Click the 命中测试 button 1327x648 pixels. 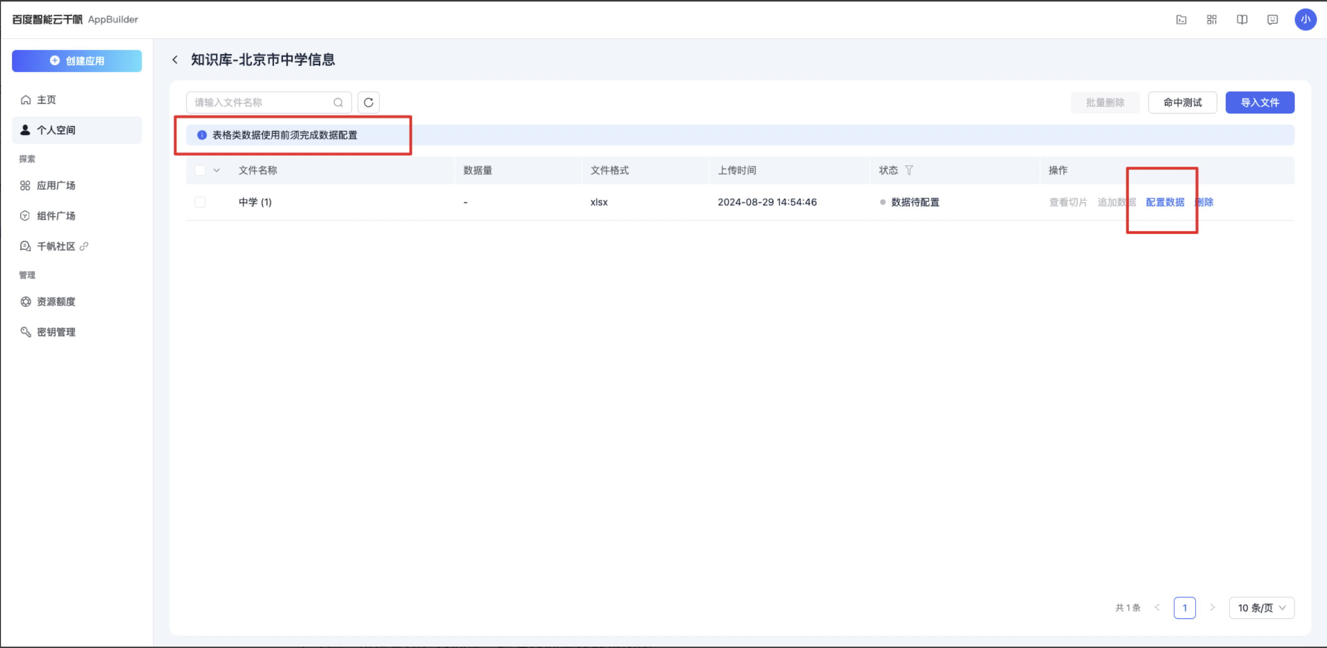(1182, 102)
